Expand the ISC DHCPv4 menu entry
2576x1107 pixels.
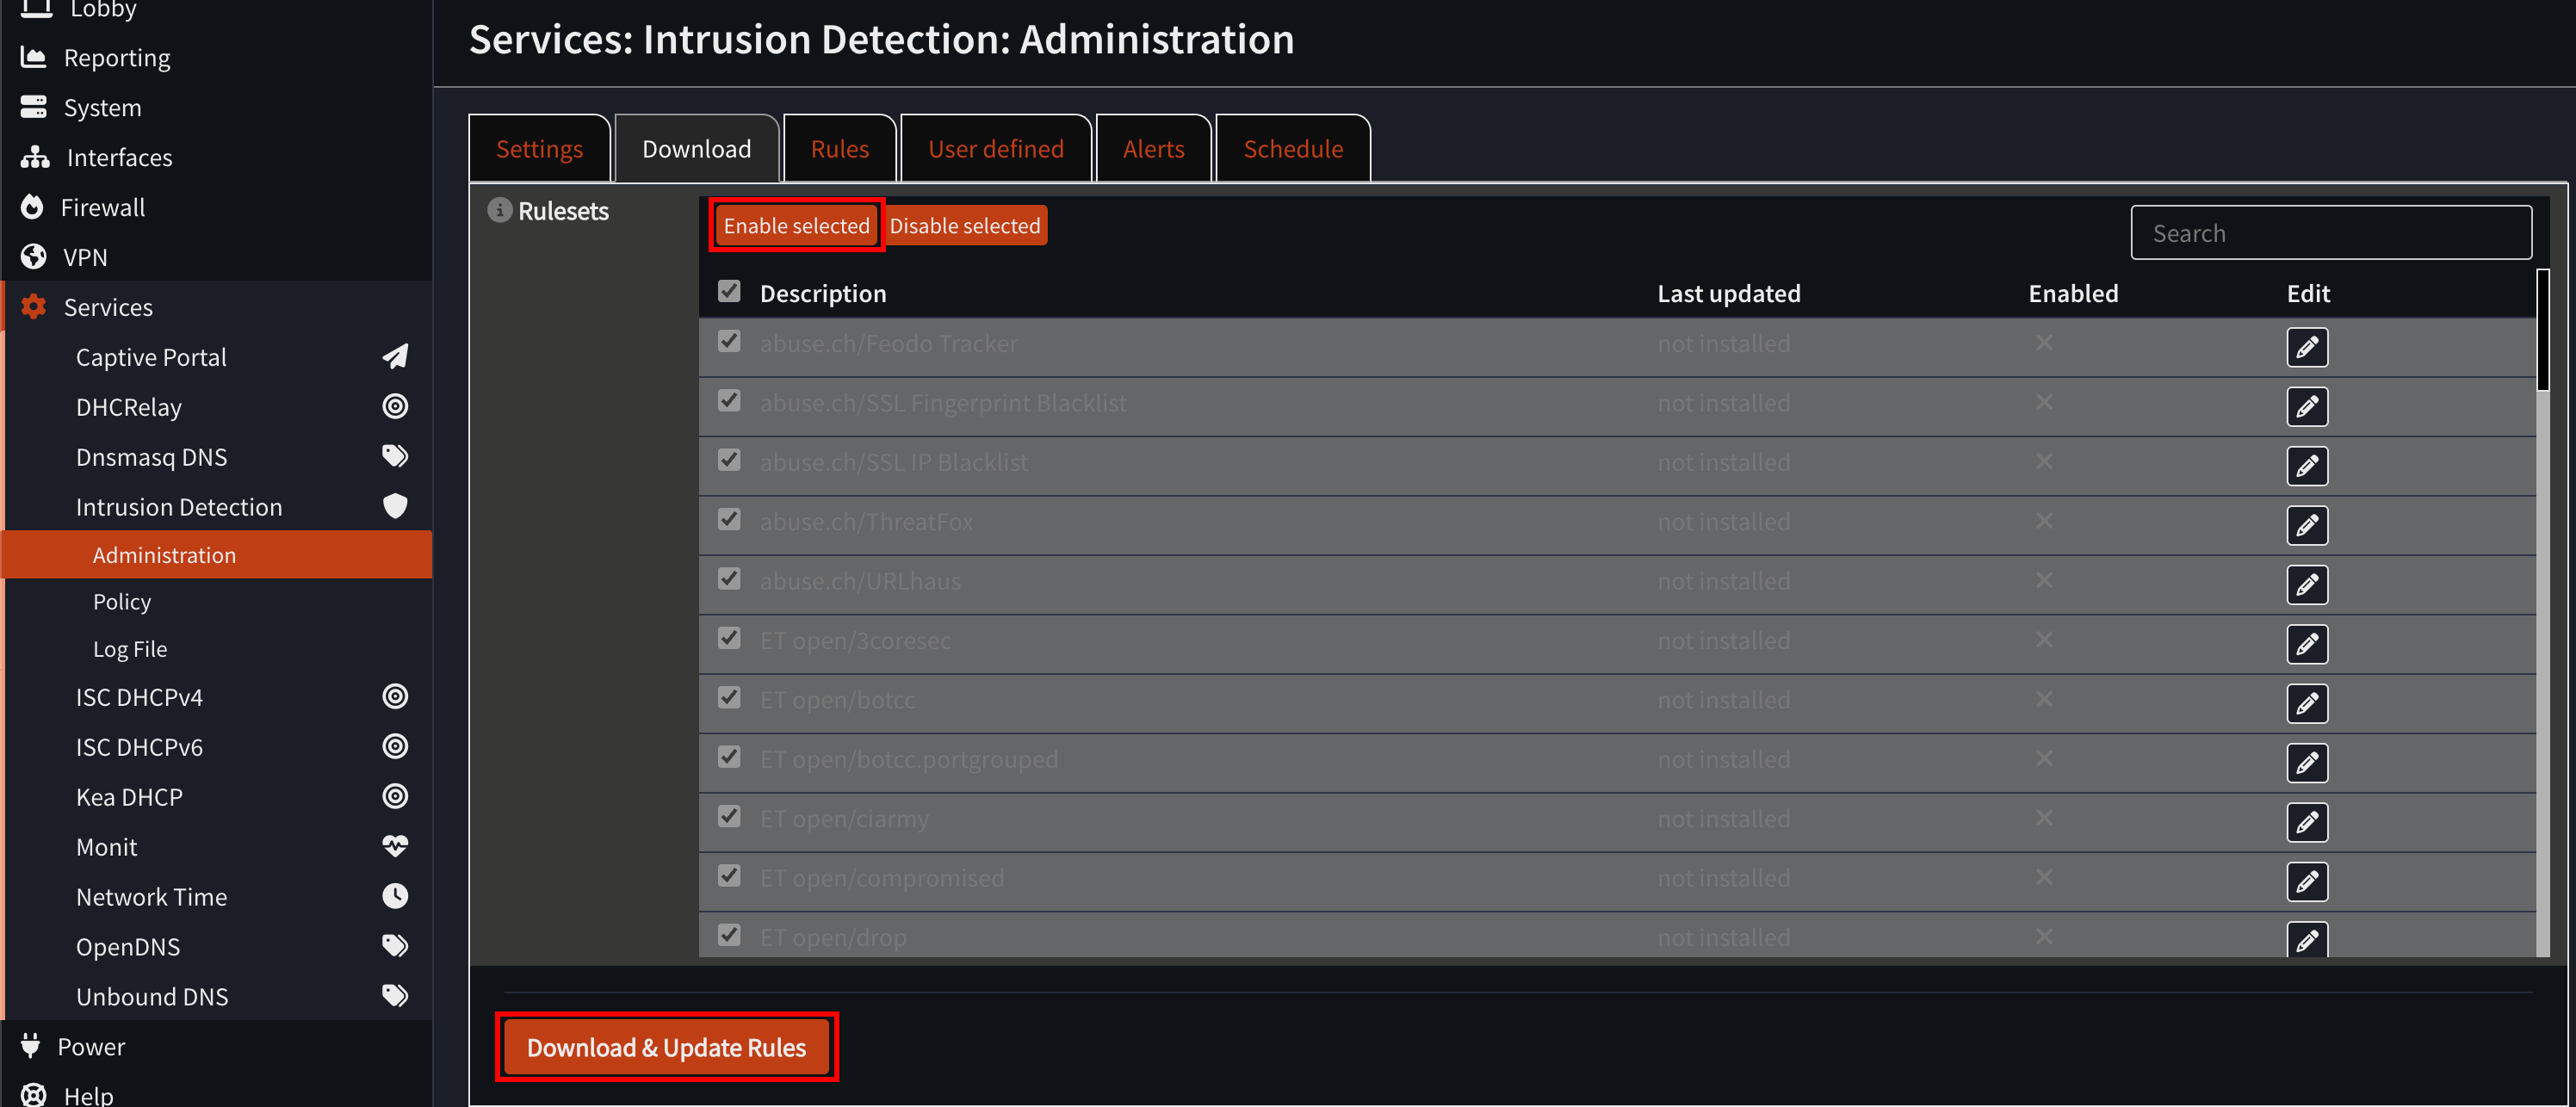(140, 696)
